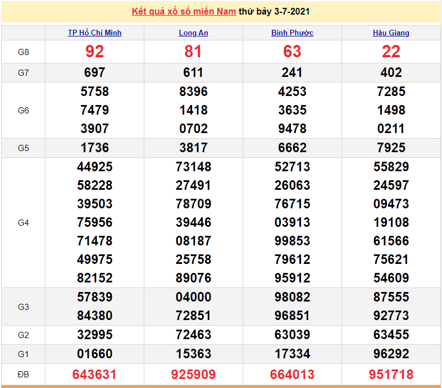
Task: Click the G7 row label
Action: click(24, 73)
